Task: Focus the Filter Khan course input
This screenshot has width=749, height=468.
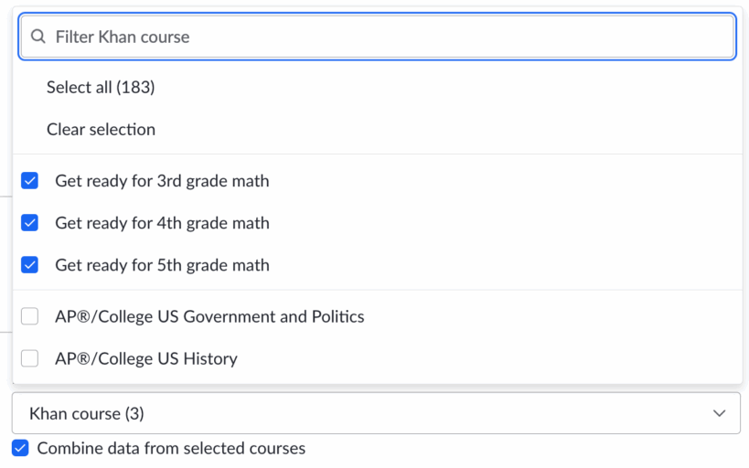Action: click(x=393, y=37)
